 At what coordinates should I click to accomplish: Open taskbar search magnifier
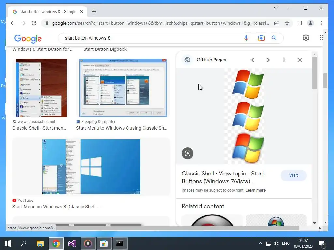tap(23, 243)
